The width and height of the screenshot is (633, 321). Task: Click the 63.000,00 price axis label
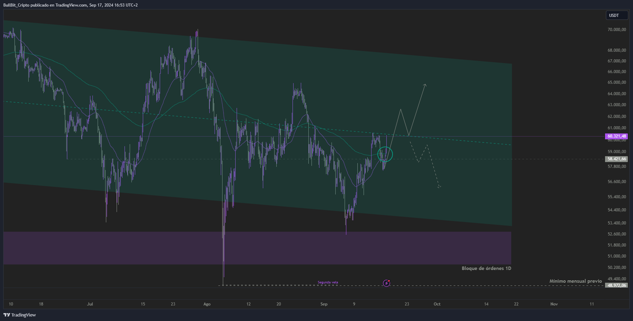[x=617, y=105]
